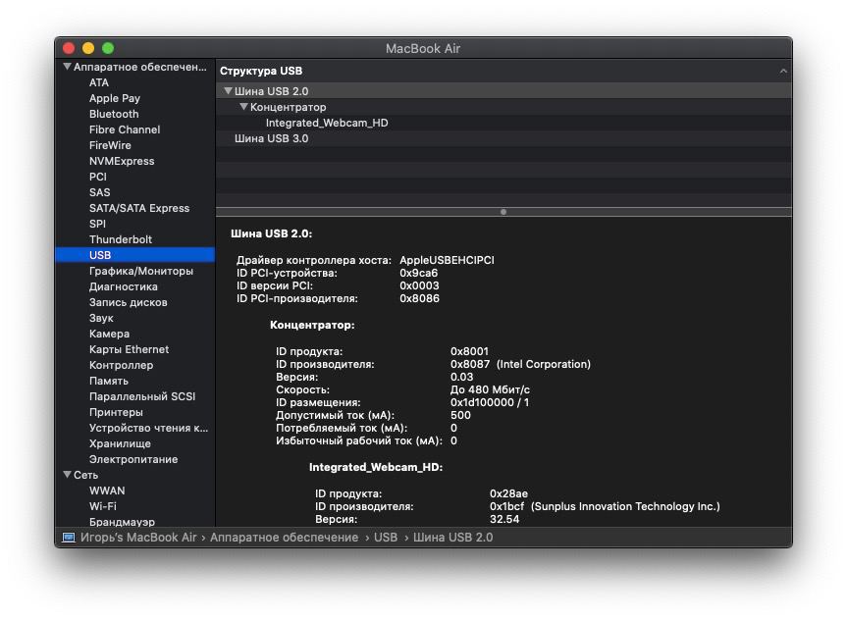Open Wi-Fi under Сеть
Screen dimensions: 847x620
pos(103,506)
